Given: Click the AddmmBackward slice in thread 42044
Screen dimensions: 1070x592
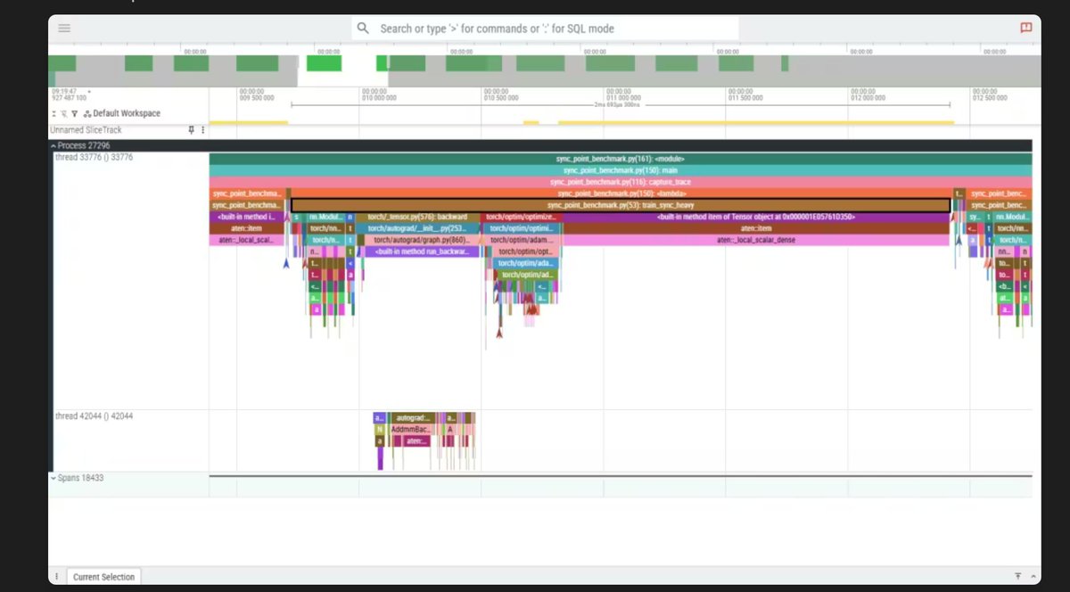Looking at the screenshot, I should [x=410, y=429].
